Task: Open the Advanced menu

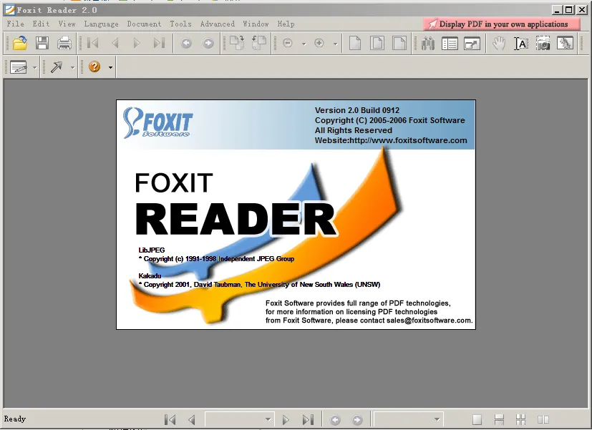Action: [218, 24]
